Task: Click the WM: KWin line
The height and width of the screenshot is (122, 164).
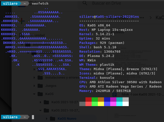Action: click(x=88, y=60)
